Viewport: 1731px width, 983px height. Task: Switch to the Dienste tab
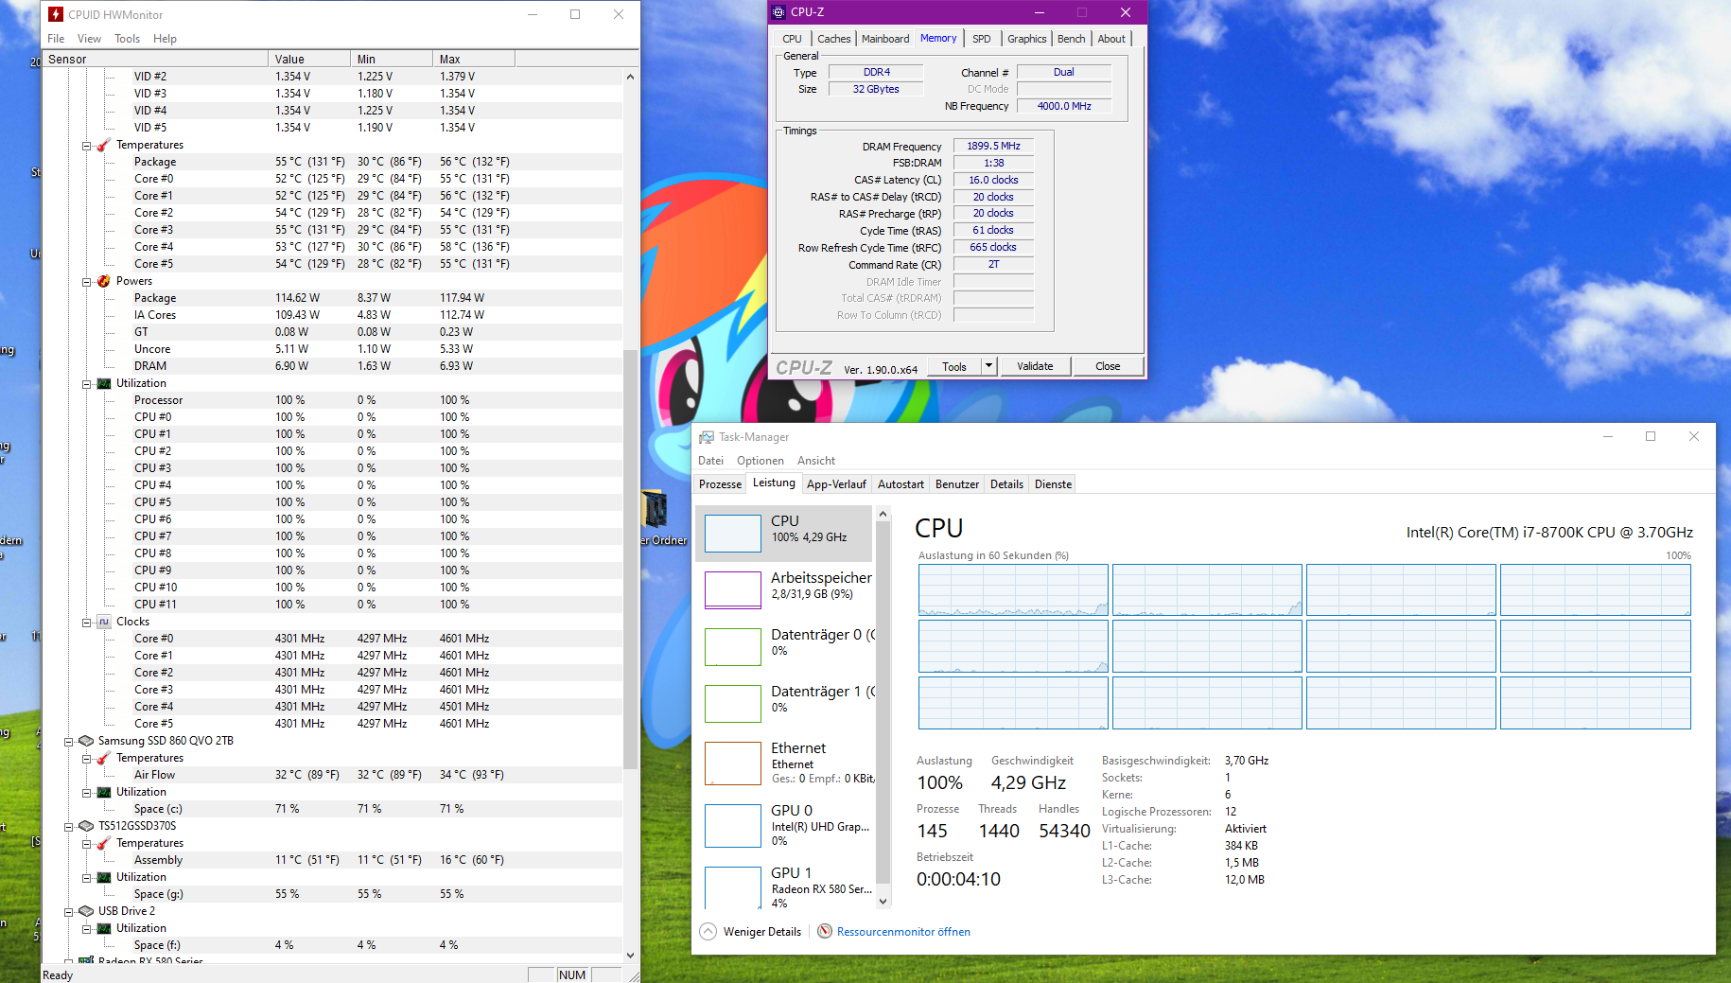[1053, 484]
